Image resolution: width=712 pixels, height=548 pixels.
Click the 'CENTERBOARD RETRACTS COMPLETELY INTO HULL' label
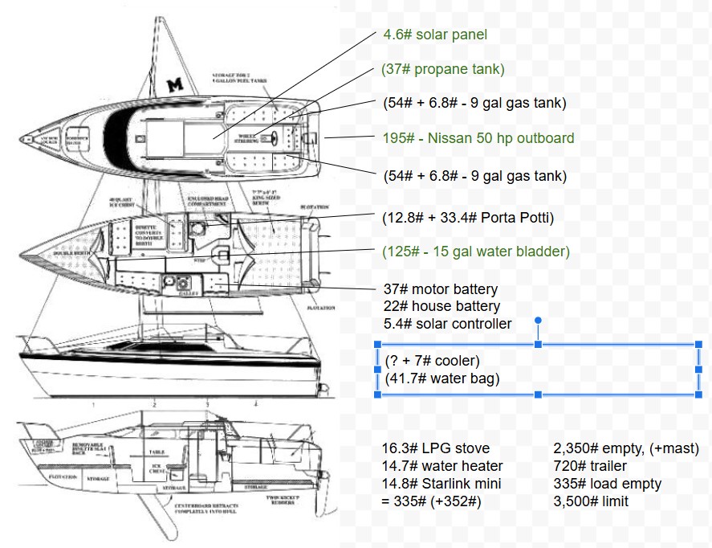[x=206, y=509]
